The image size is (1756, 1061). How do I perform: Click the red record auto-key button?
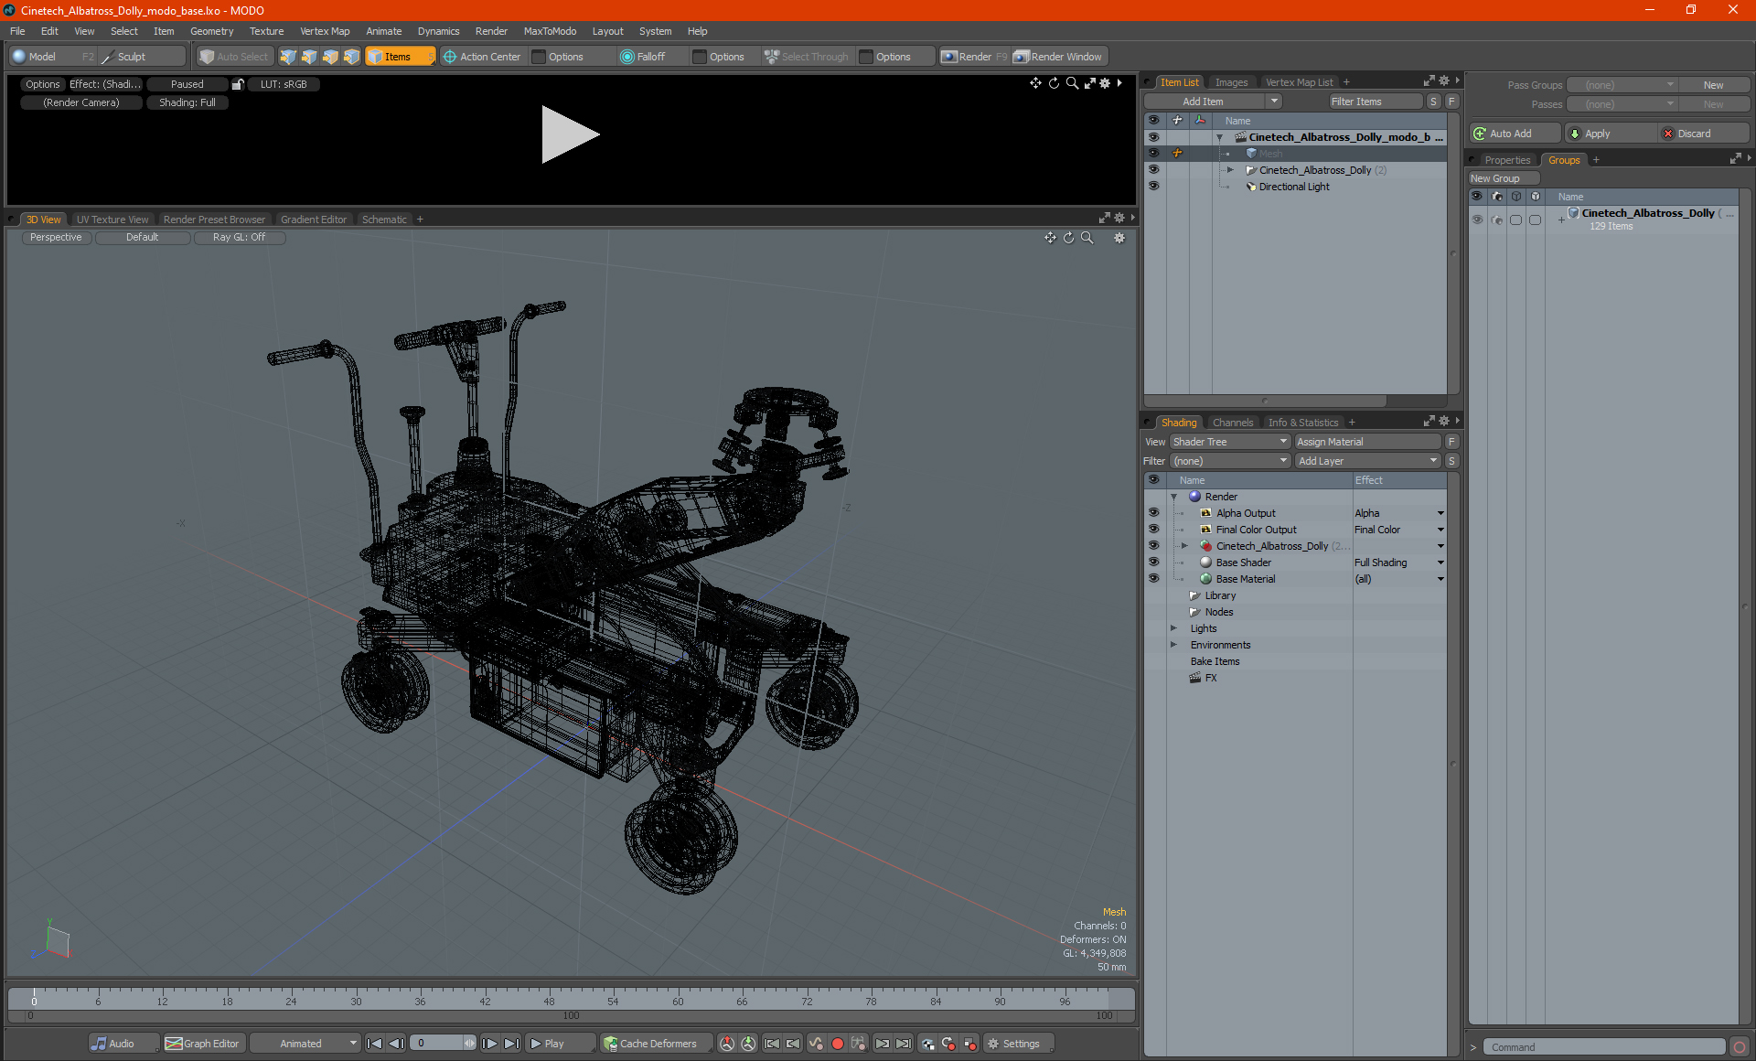point(837,1044)
